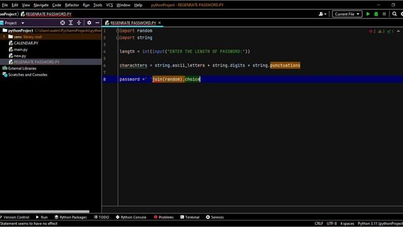
Task: Open the Services tool window
Action: [215, 217]
